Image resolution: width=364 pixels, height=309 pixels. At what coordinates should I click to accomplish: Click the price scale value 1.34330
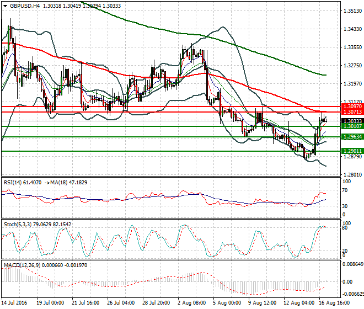coord(352,29)
